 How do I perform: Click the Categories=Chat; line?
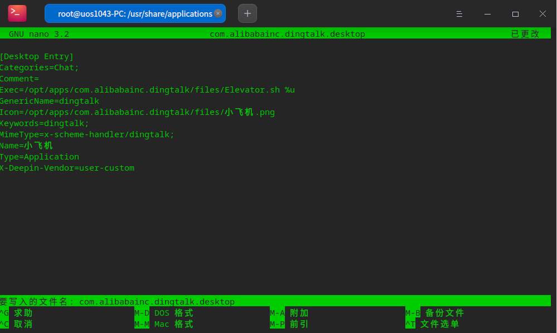(x=39, y=67)
